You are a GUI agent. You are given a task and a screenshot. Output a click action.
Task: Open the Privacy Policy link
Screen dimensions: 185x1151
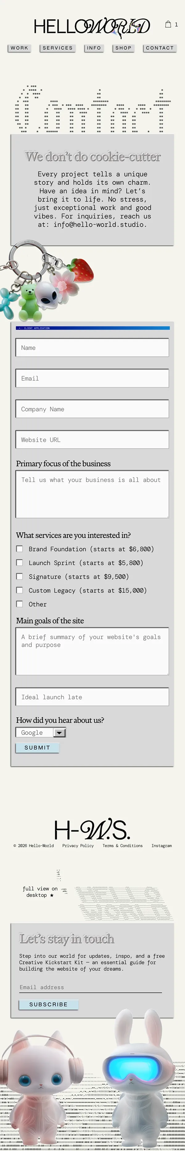(78, 846)
